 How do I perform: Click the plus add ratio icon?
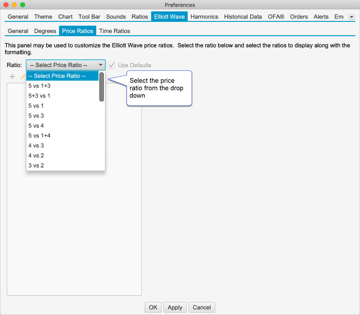click(x=12, y=77)
